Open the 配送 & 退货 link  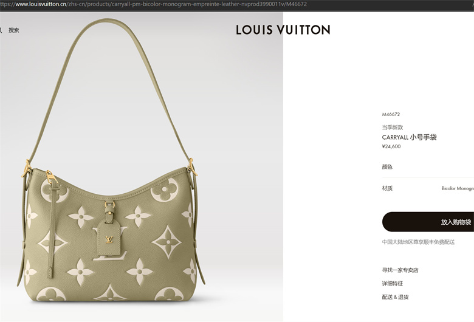[396, 297]
